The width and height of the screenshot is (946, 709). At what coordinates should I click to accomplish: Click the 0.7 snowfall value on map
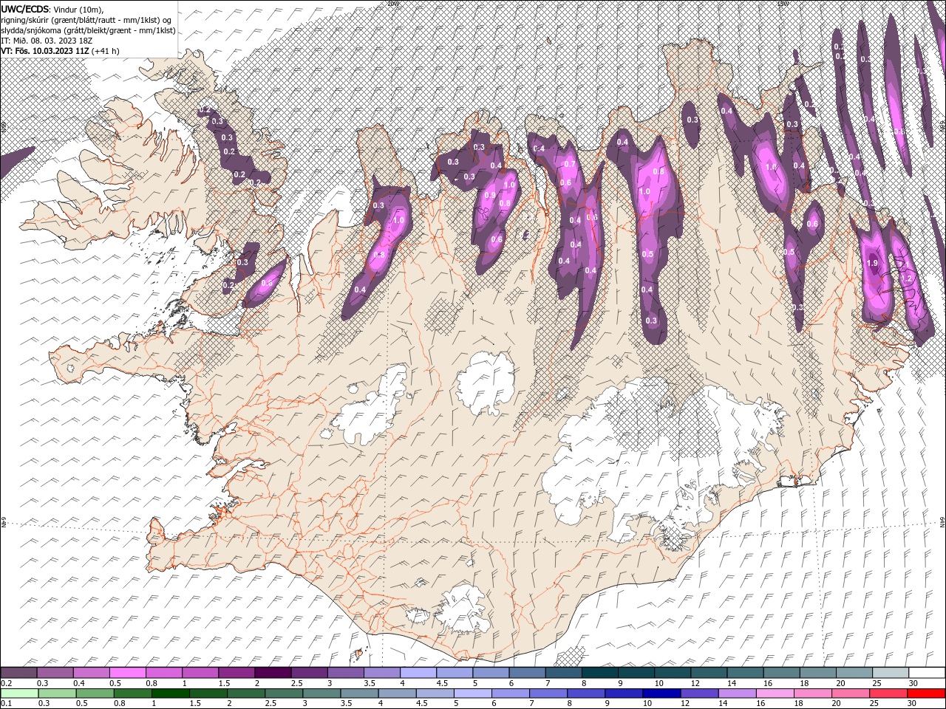[570, 164]
